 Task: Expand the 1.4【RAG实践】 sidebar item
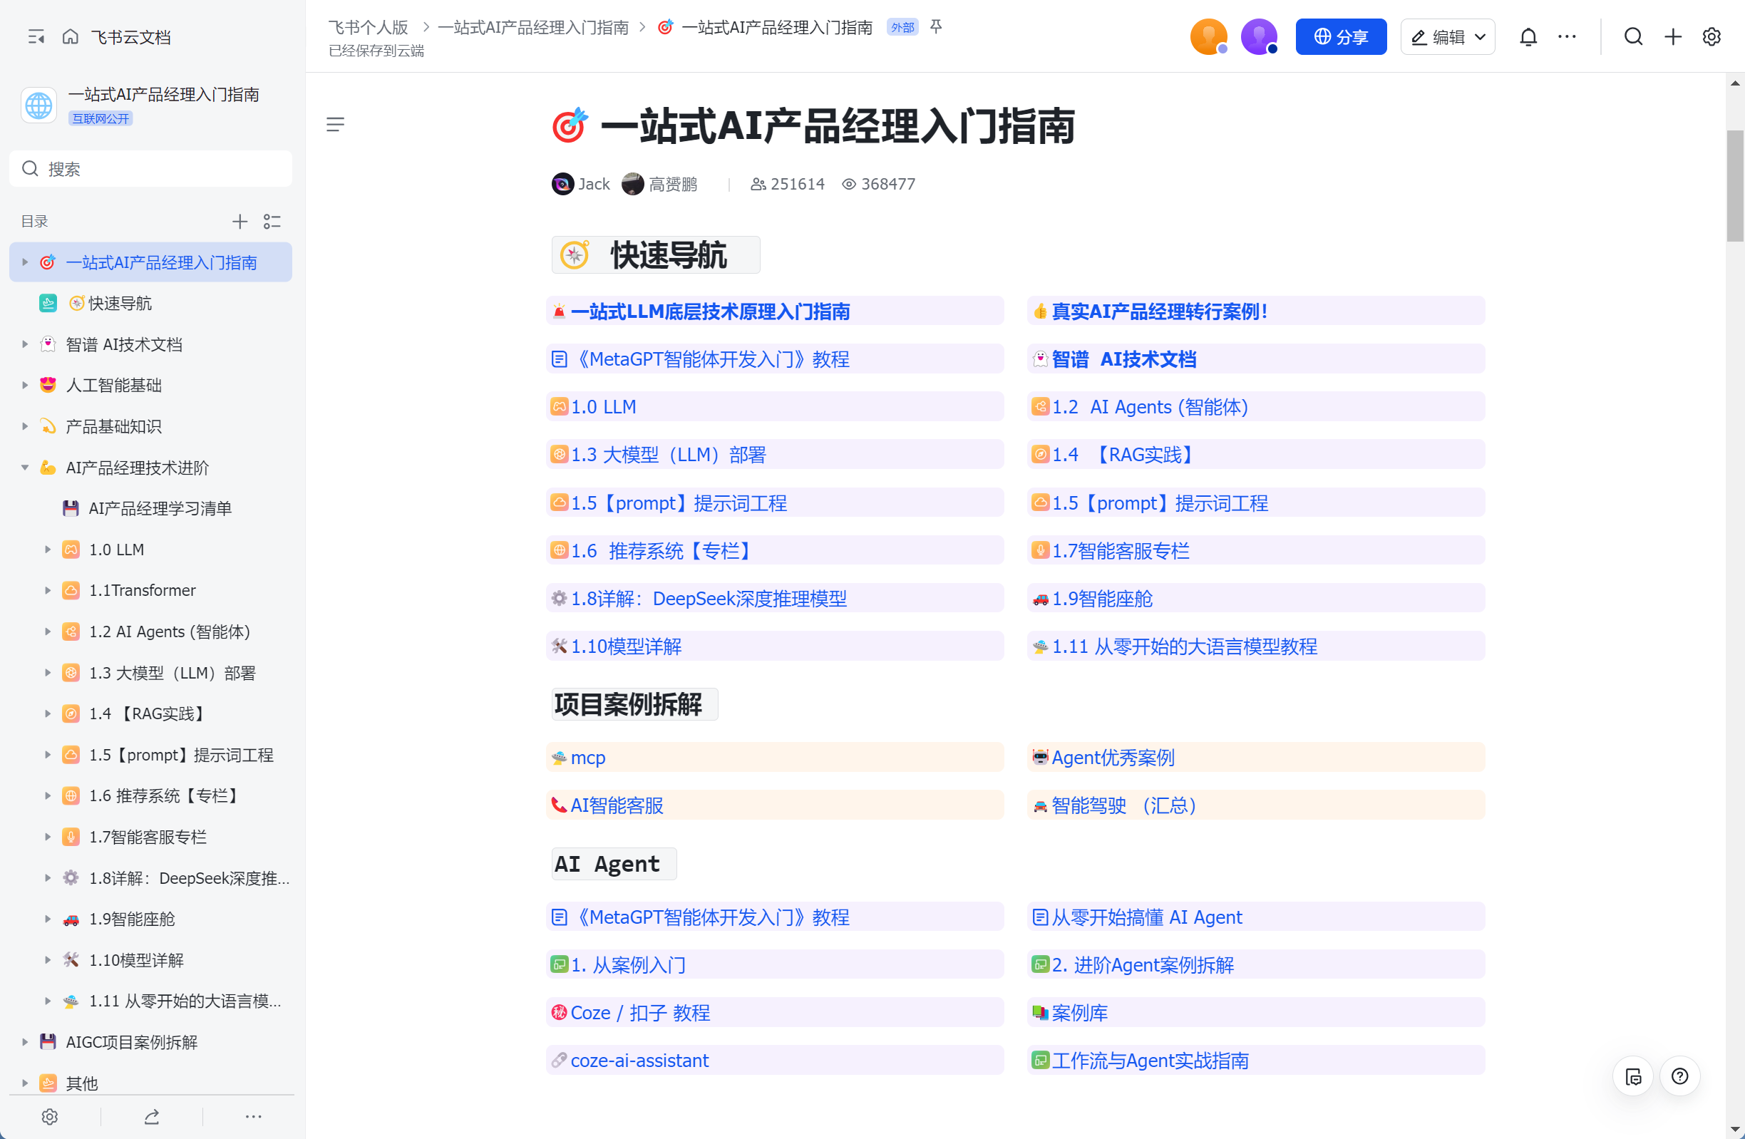pyautogui.click(x=48, y=714)
